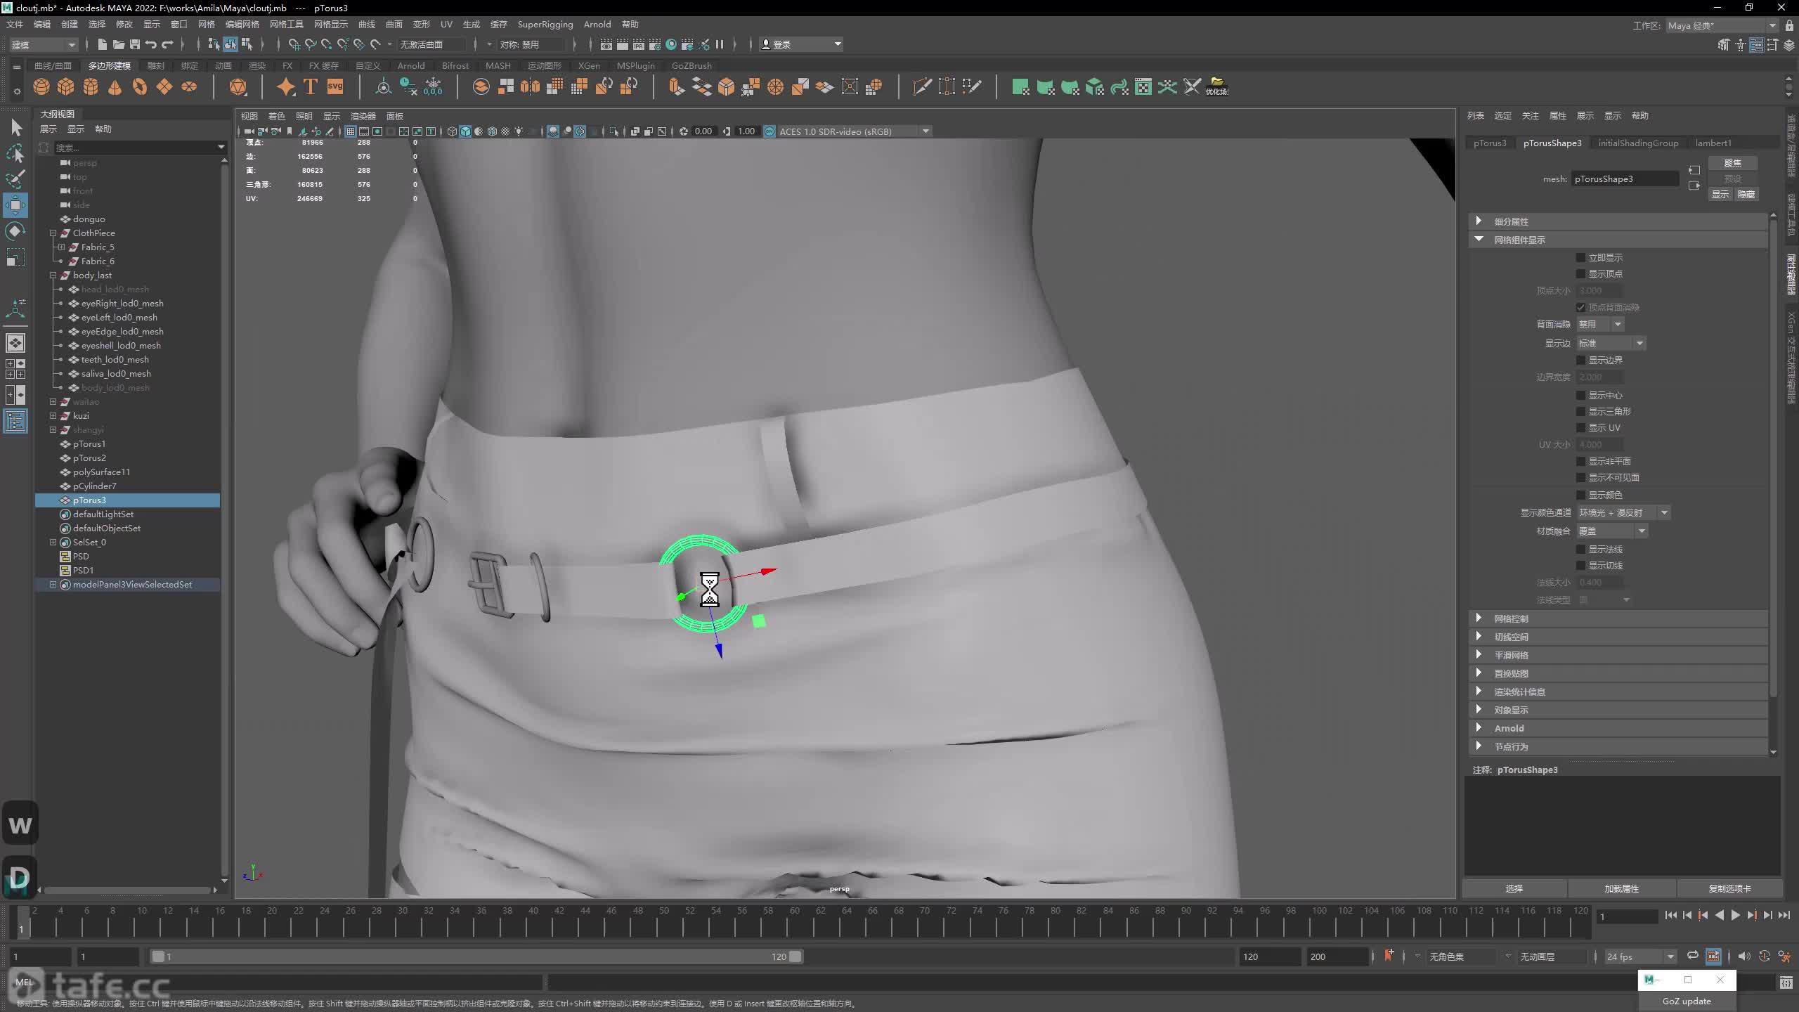Click the 聚焦 button
1799x1012 pixels.
coord(1733,163)
